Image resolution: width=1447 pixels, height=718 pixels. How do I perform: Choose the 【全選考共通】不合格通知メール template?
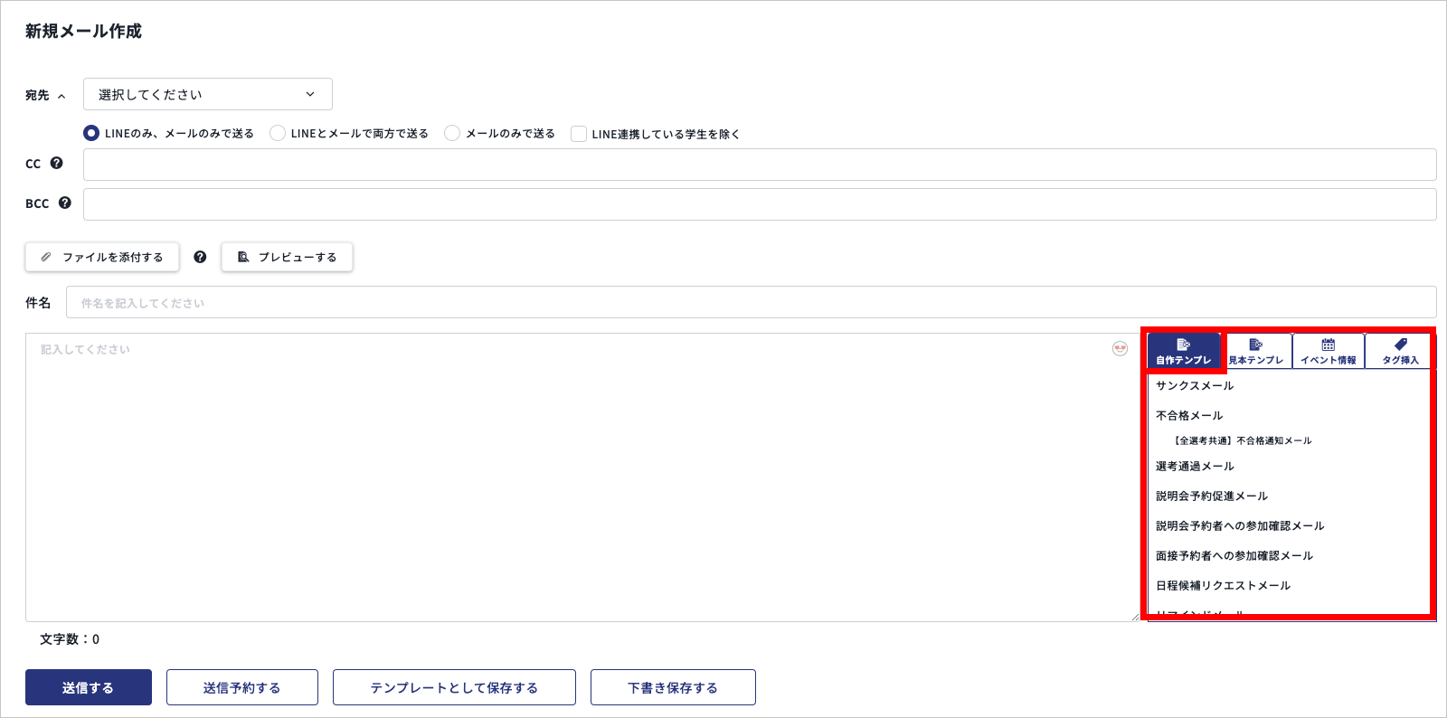pyautogui.click(x=1243, y=441)
